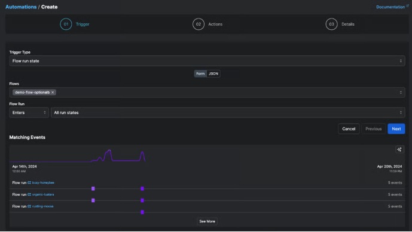This screenshot has height=232, width=412.
Task: Click flow run icon beside organic-tuatara
Action: (x=29, y=194)
